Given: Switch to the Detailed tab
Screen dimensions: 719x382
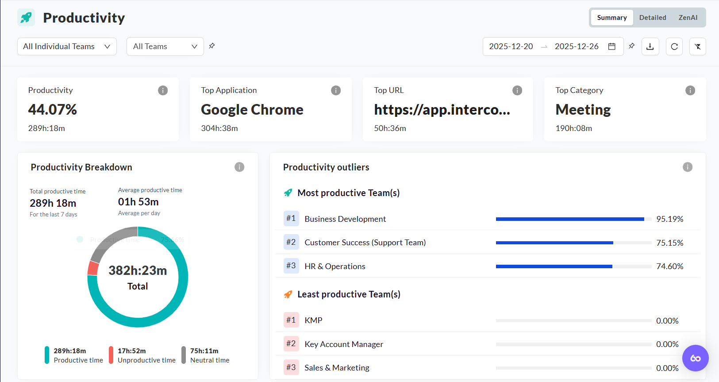Looking at the screenshot, I should [653, 18].
